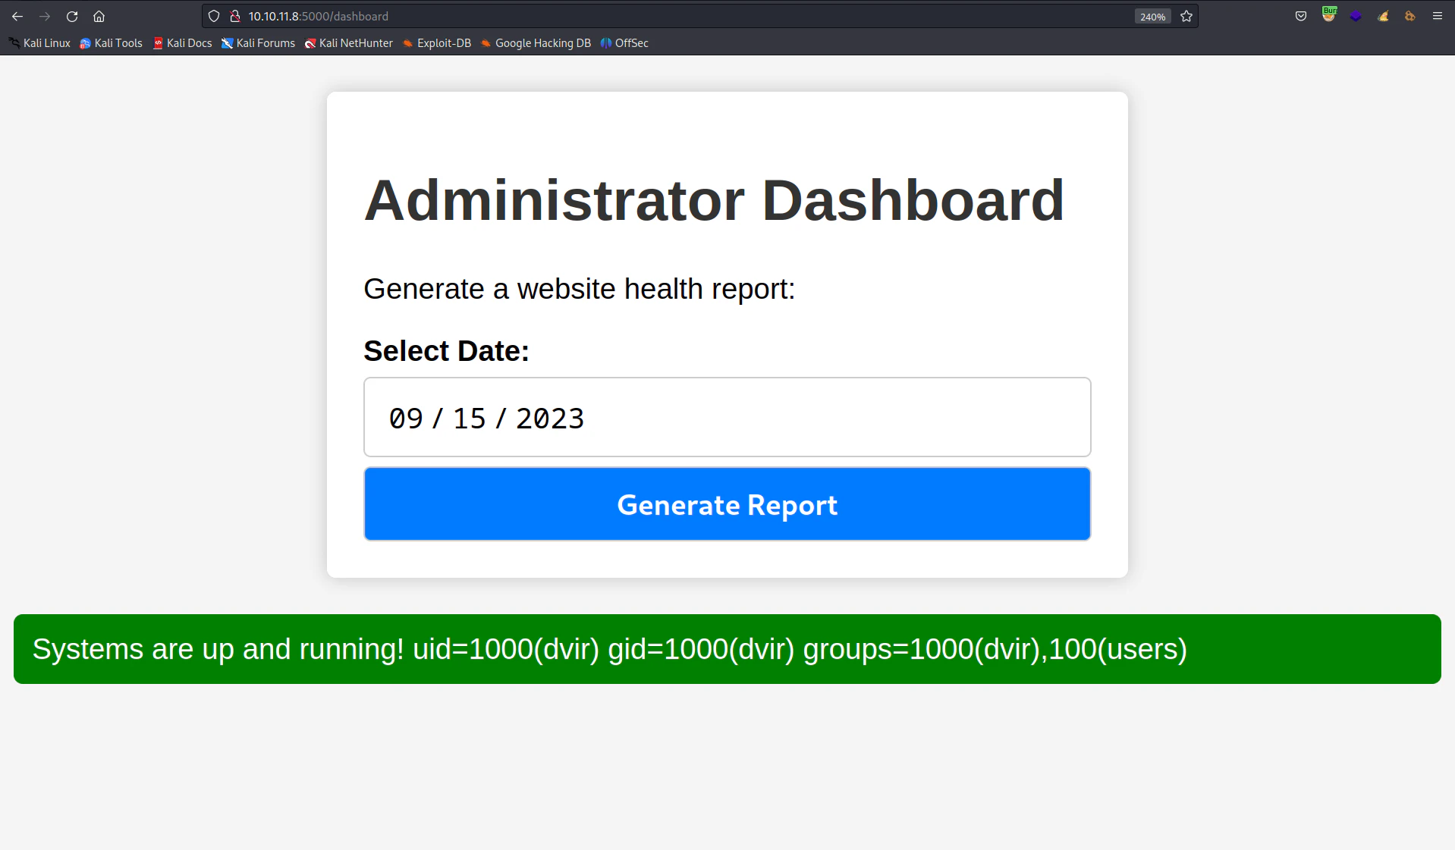Viewport: 1455px width, 850px height.
Task: Click the Generate Report button
Action: pos(727,504)
